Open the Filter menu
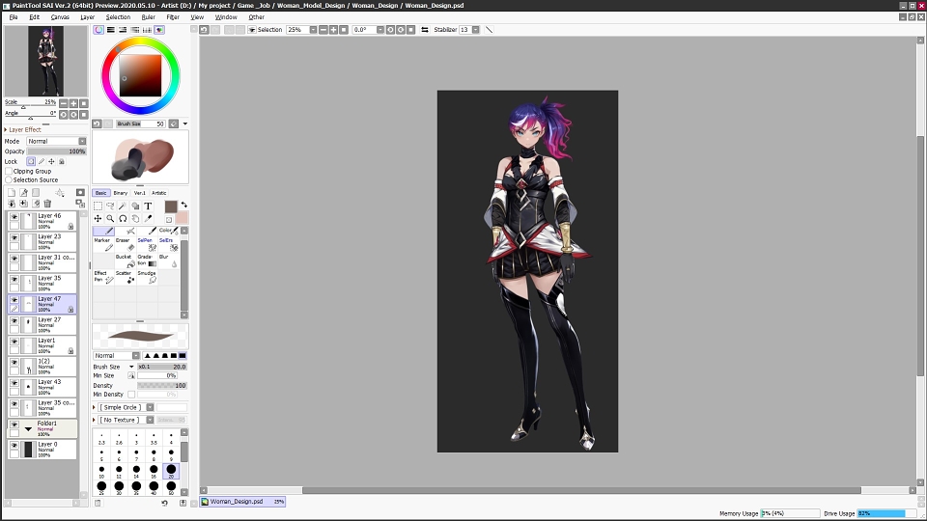Viewport: 927px width, 521px height. coord(173,17)
